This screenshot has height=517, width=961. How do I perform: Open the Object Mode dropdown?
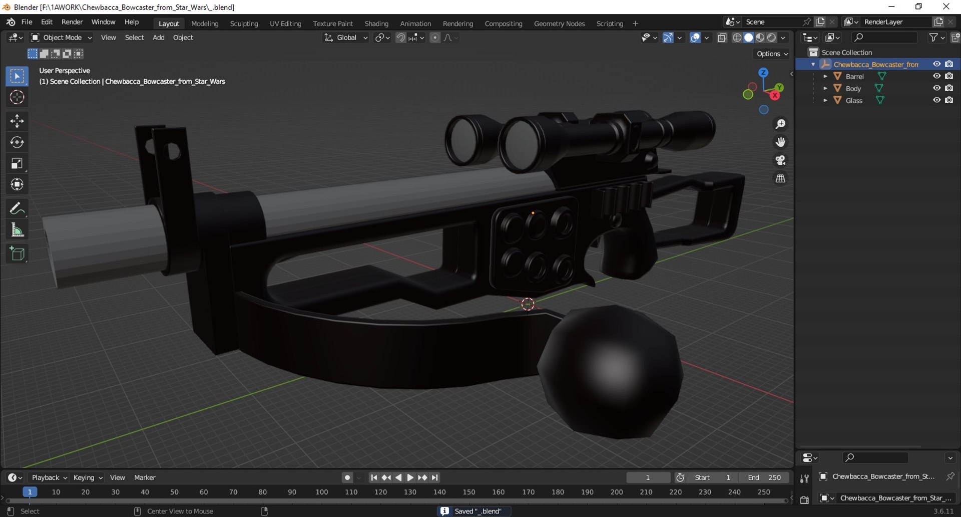point(62,38)
